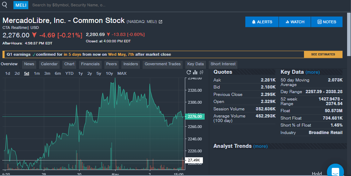
Task: Click the MELI symbol tag
Action: 21,5
